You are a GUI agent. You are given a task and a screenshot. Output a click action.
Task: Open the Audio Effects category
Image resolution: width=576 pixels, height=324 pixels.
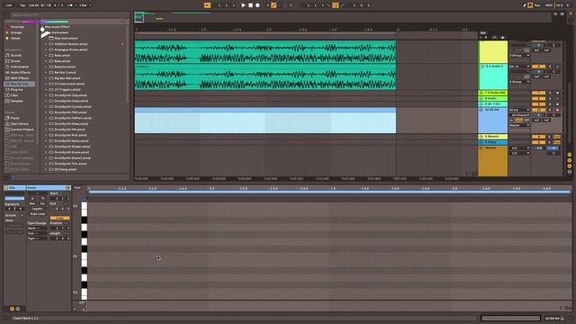click(21, 72)
